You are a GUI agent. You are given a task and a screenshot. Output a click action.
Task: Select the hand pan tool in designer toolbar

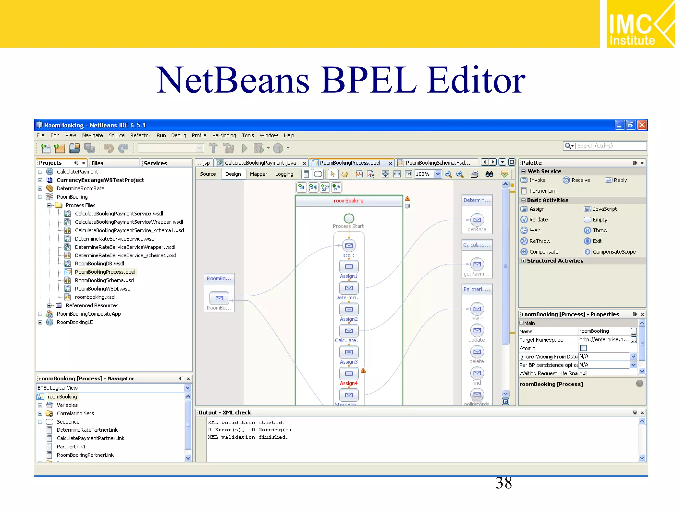[x=345, y=174]
